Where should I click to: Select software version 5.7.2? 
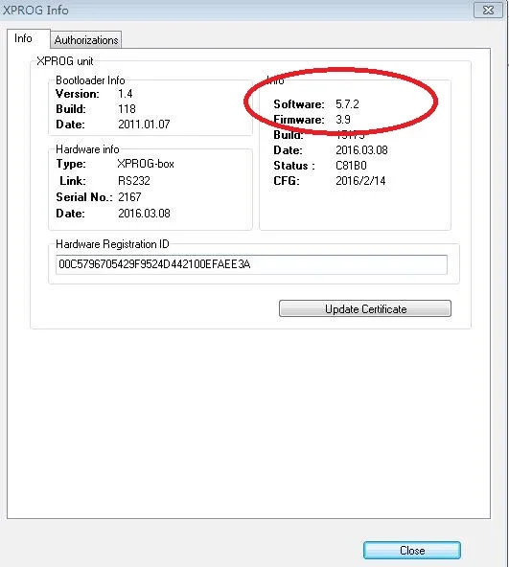click(x=347, y=104)
